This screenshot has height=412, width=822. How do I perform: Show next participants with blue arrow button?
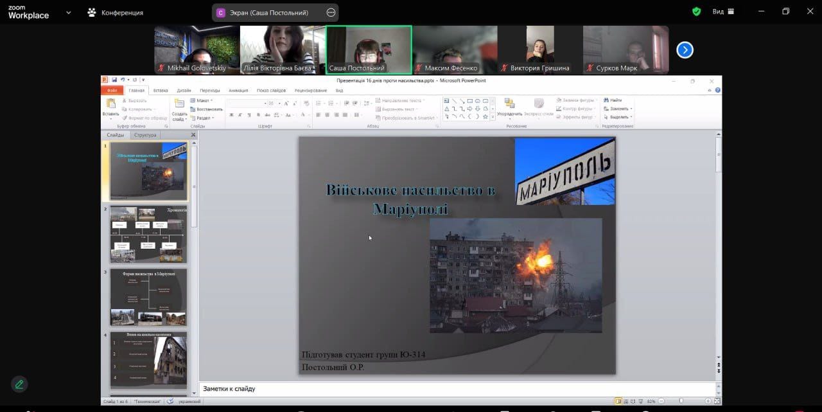(685, 49)
